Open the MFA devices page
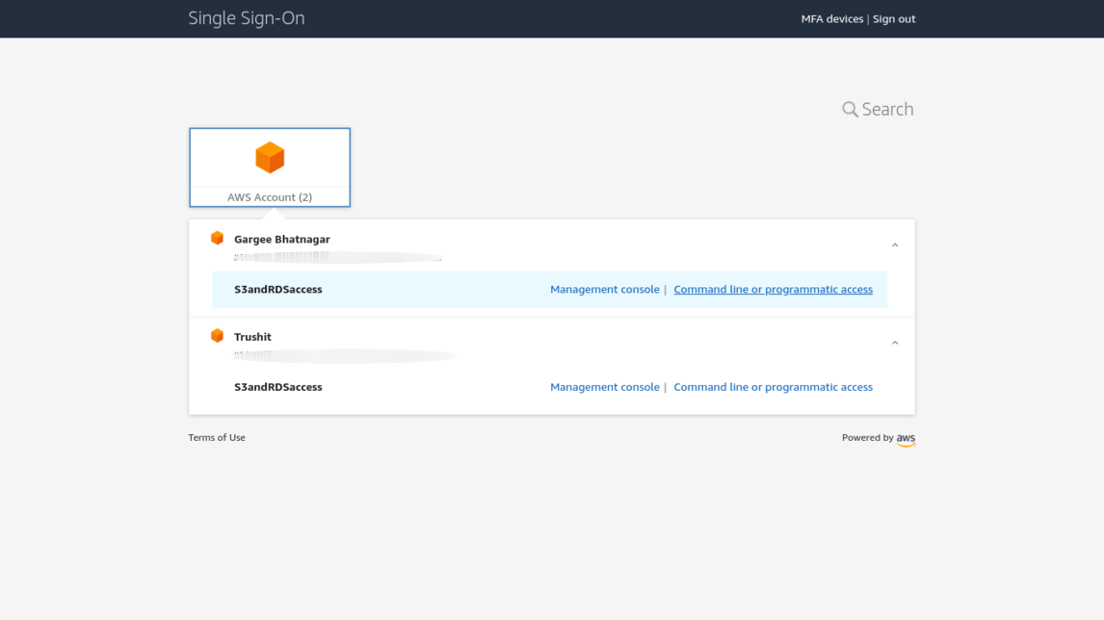This screenshot has height=620, width=1104. click(831, 19)
